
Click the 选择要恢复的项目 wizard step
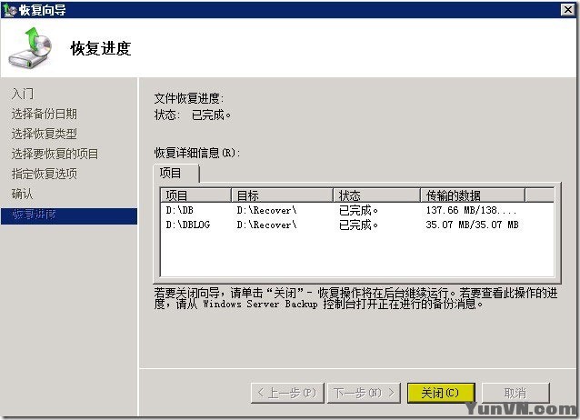(55, 154)
